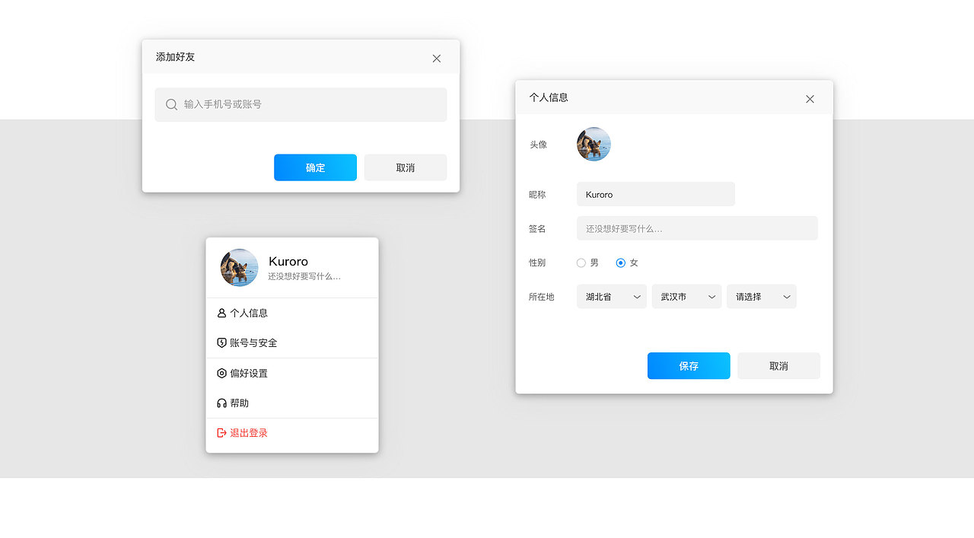Click the 个人信息 dialog title text
The width and height of the screenshot is (974, 538).
[549, 97]
